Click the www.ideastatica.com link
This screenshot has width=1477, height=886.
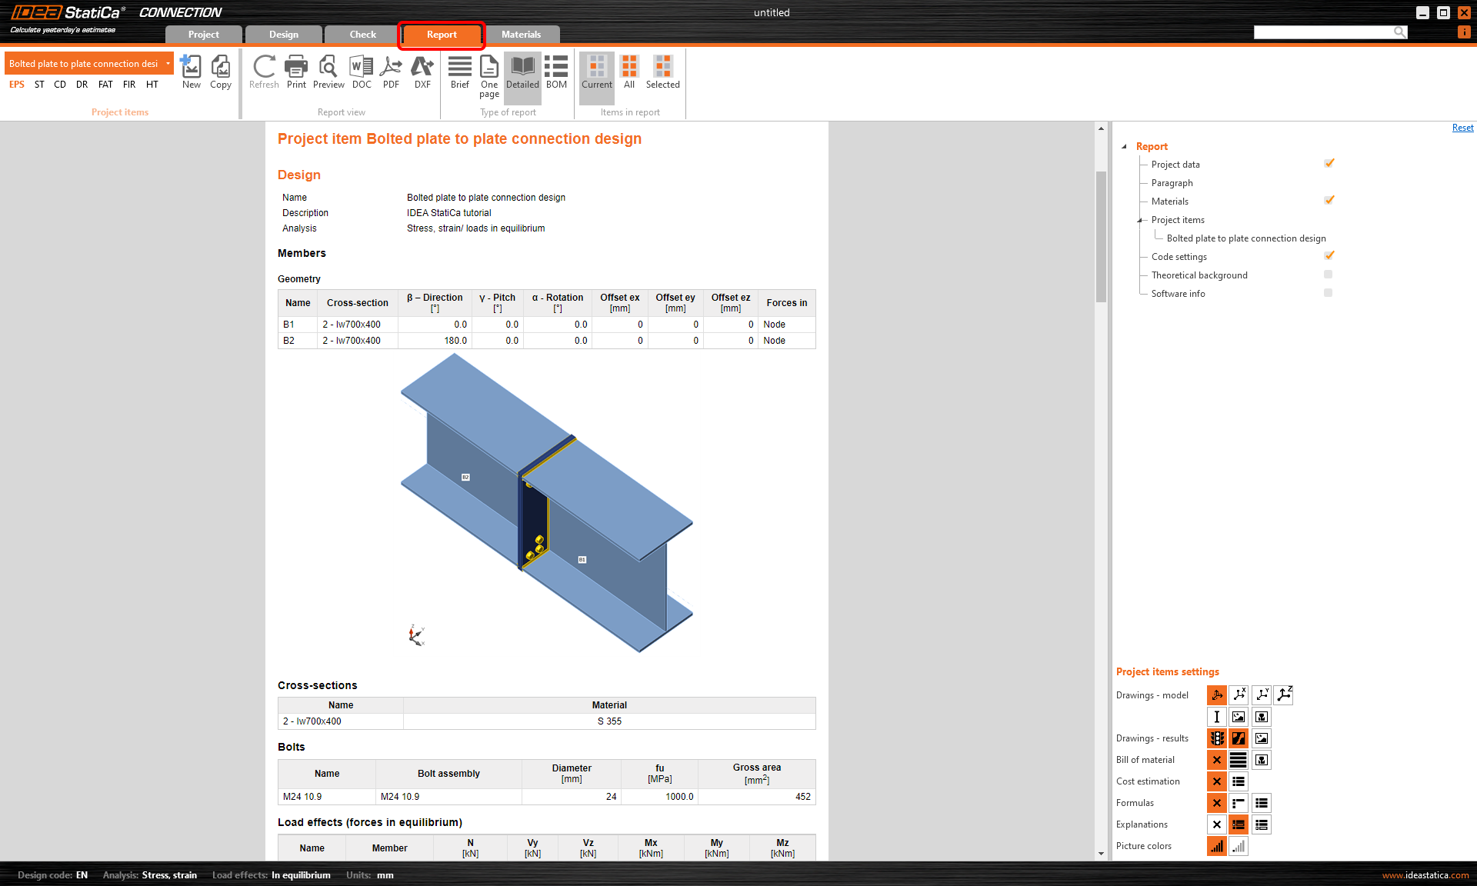click(1425, 875)
